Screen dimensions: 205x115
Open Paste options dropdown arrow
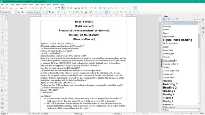38,8
